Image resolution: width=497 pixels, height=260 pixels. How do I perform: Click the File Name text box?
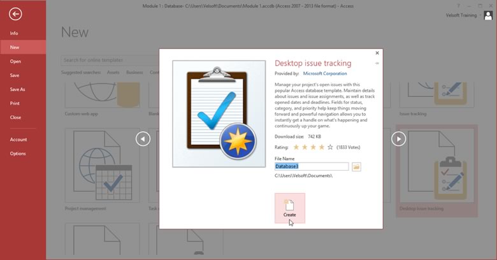click(312, 166)
